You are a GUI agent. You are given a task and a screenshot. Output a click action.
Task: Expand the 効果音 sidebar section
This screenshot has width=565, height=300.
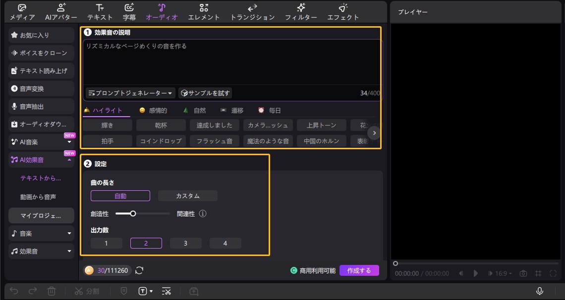pyautogui.click(x=41, y=251)
